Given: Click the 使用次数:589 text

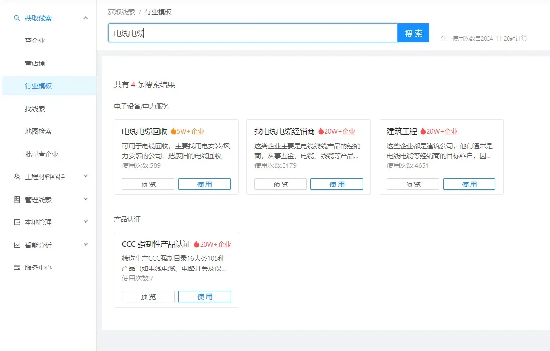Looking at the screenshot, I should pos(141,165).
